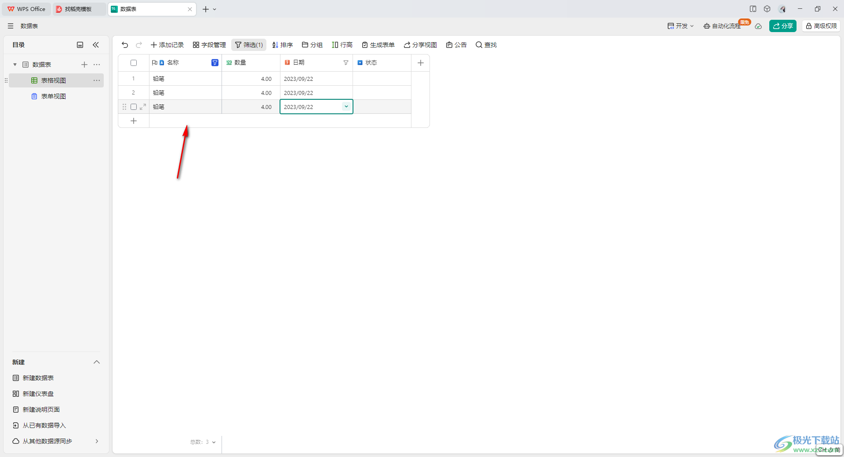Collapse the 目录 sidebar panel
Image resolution: width=844 pixels, height=457 pixels.
point(96,45)
